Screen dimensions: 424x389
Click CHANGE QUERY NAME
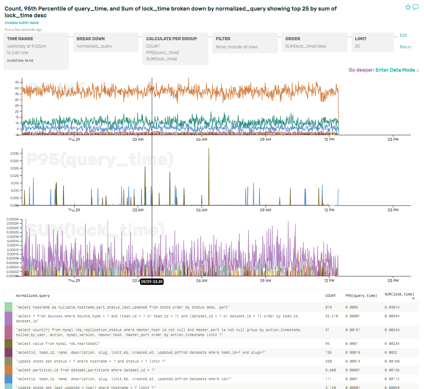tap(22, 23)
